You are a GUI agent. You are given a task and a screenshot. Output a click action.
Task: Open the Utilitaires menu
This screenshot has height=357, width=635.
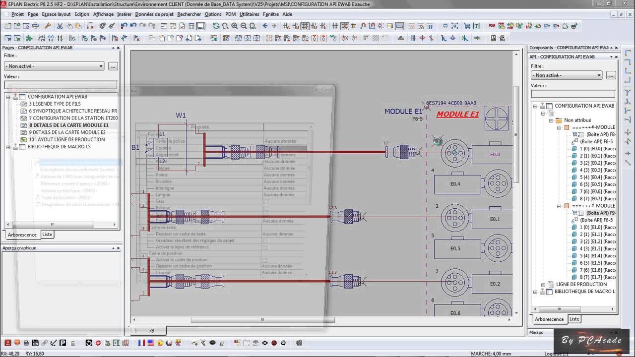(250, 14)
